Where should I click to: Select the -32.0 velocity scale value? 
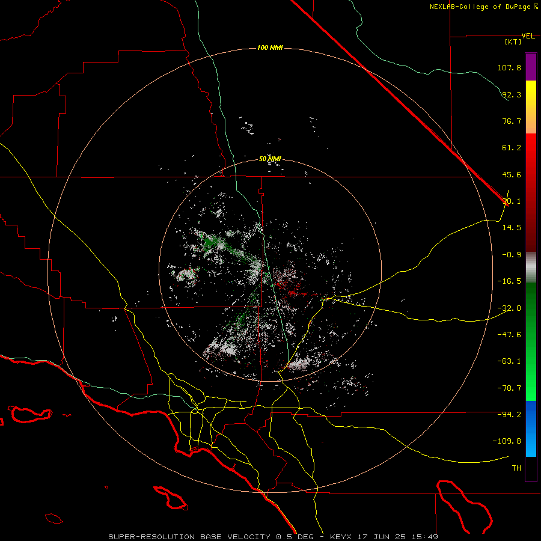509,308
